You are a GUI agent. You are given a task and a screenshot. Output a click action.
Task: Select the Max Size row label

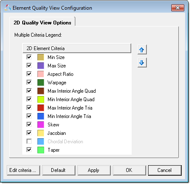click(57, 66)
